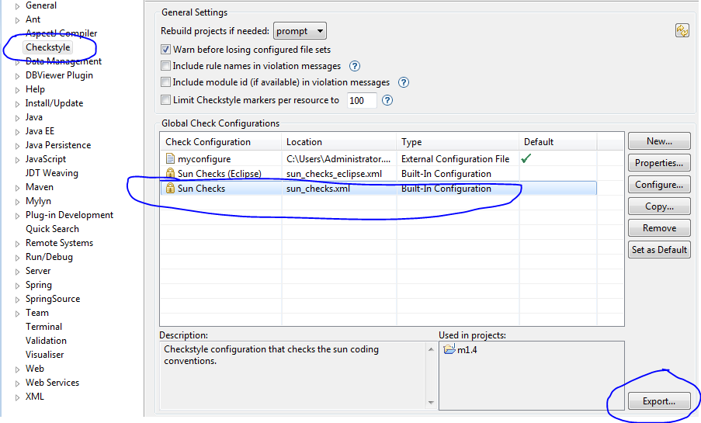Click the Location column header
Image resolution: width=701 pixels, height=423 pixels.
pyautogui.click(x=339, y=142)
